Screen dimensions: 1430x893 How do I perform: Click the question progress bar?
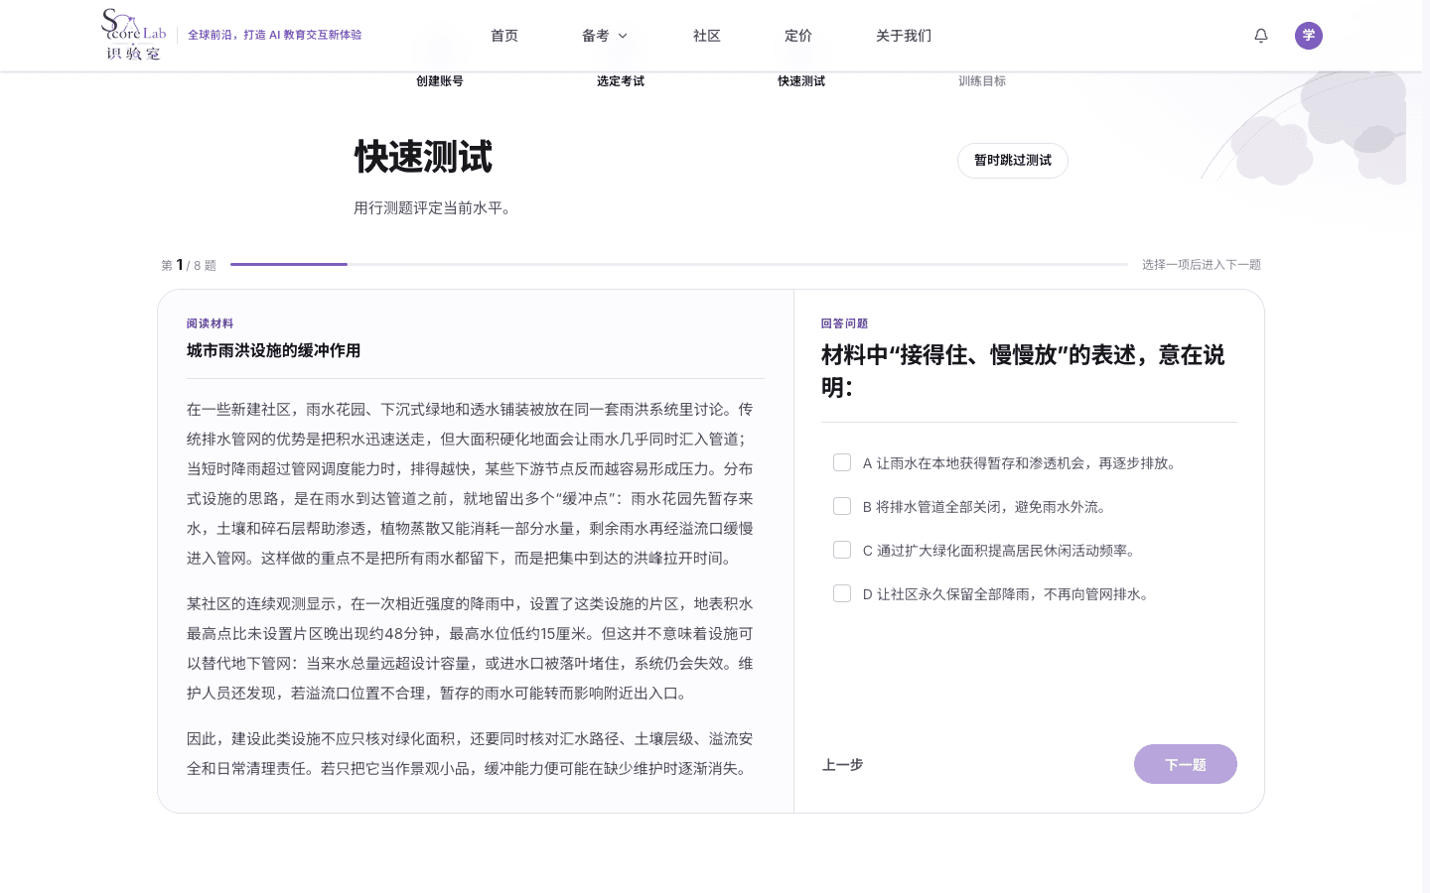[679, 264]
